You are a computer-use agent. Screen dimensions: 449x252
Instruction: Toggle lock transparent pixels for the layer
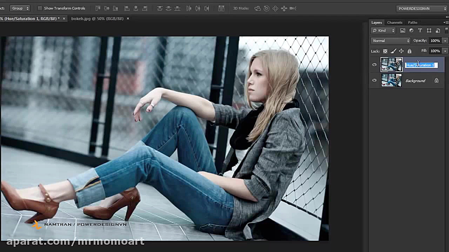coord(385,51)
